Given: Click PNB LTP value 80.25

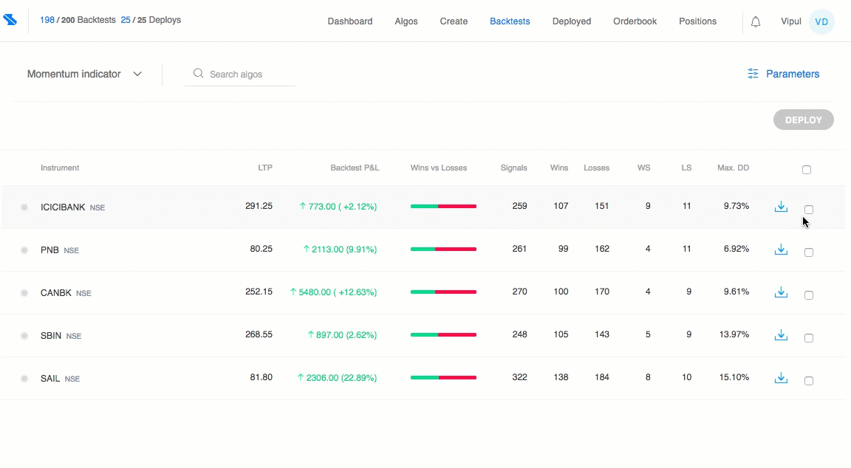Looking at the screenshot, I should pyautogui.click(x=261, y=249).
